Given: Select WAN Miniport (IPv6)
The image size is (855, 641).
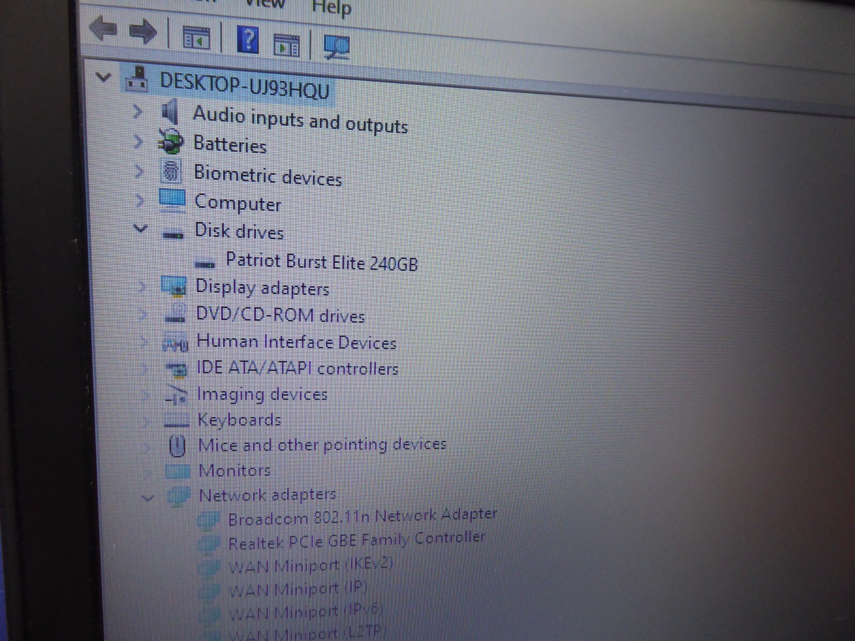Looking at the screenshot, I should point(306,612).
